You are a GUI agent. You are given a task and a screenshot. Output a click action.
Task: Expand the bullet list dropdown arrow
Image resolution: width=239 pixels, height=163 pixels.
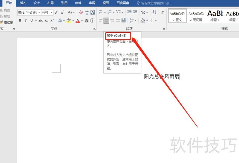pos(105,13)
